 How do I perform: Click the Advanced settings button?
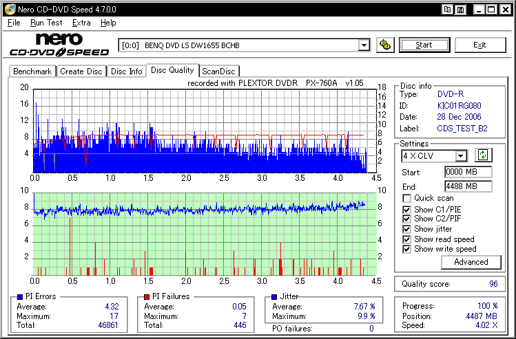coord(471,262)
